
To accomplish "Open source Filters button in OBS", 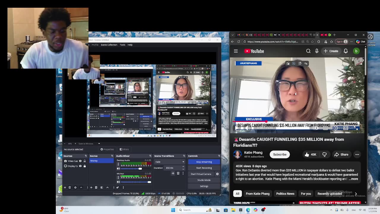I will coord(124,149).
